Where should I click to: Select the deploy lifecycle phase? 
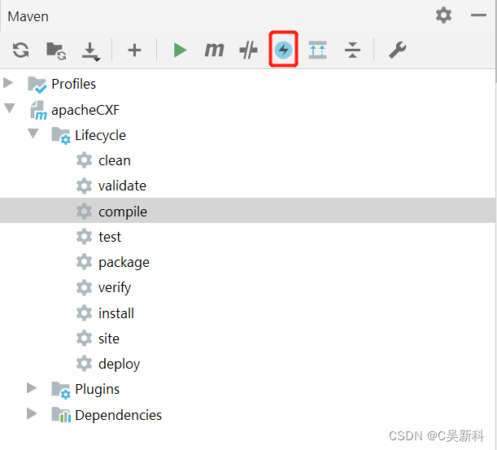[x=120, y=365]
